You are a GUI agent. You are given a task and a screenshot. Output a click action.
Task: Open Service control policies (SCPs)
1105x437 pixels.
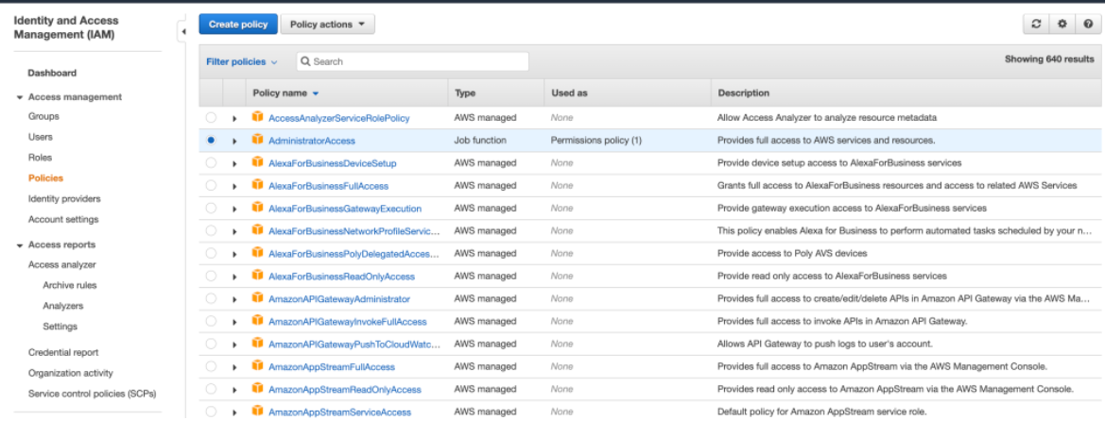point(93,394)
